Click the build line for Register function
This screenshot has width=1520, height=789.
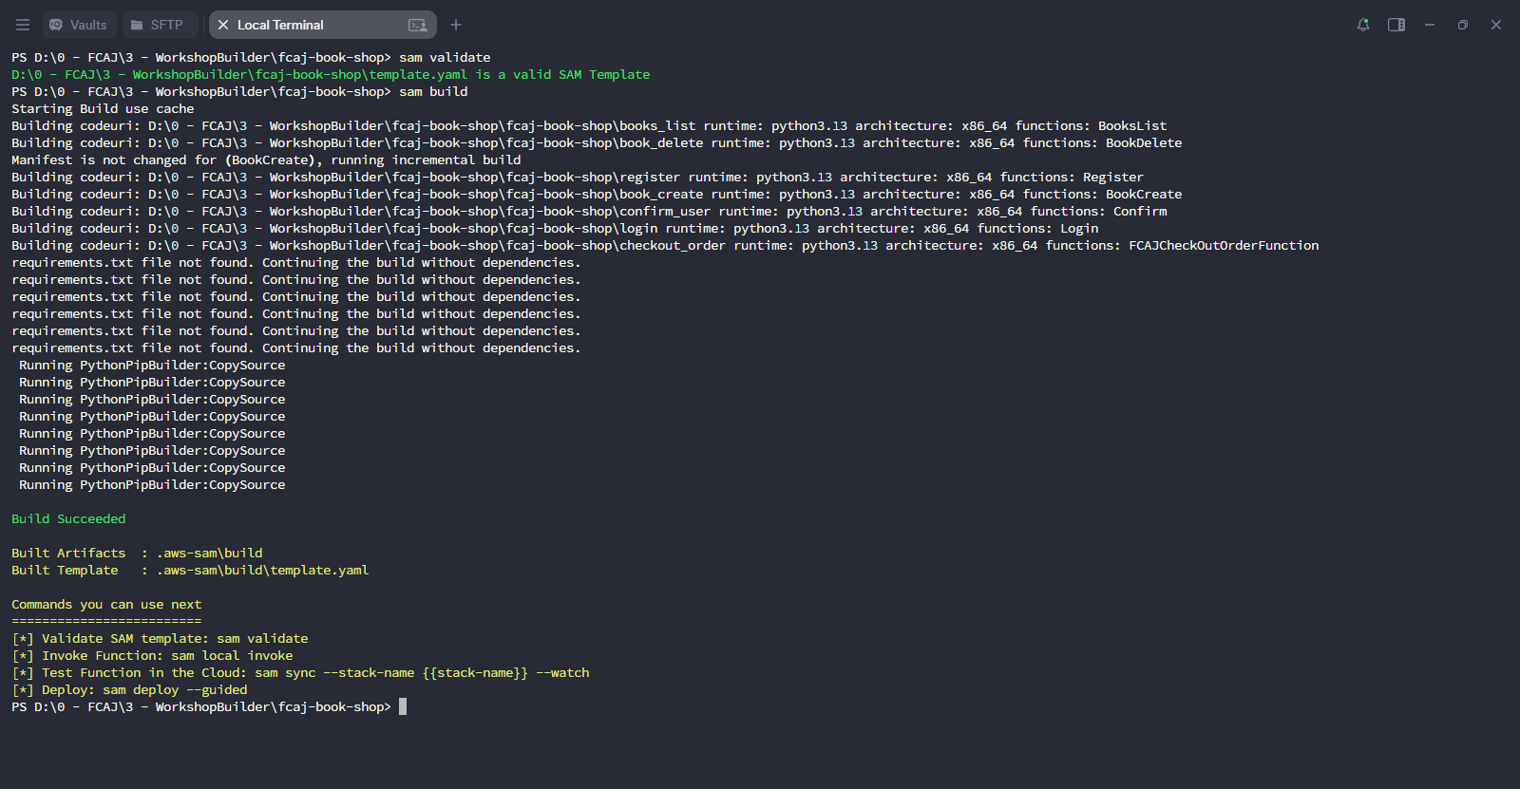[578, 177]
